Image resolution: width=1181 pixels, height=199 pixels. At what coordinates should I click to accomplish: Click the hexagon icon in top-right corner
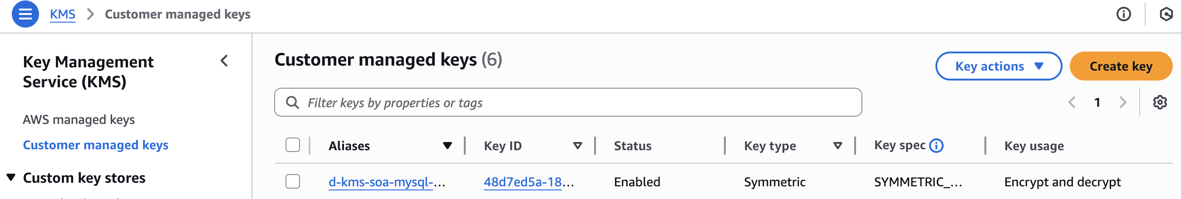pyautogui.click(x=1166, y=14)
